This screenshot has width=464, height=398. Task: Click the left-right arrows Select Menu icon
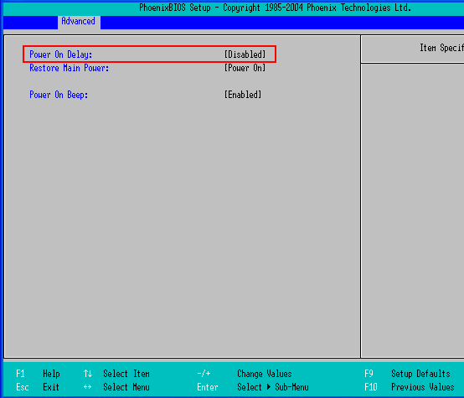click(x=88, y=387)
